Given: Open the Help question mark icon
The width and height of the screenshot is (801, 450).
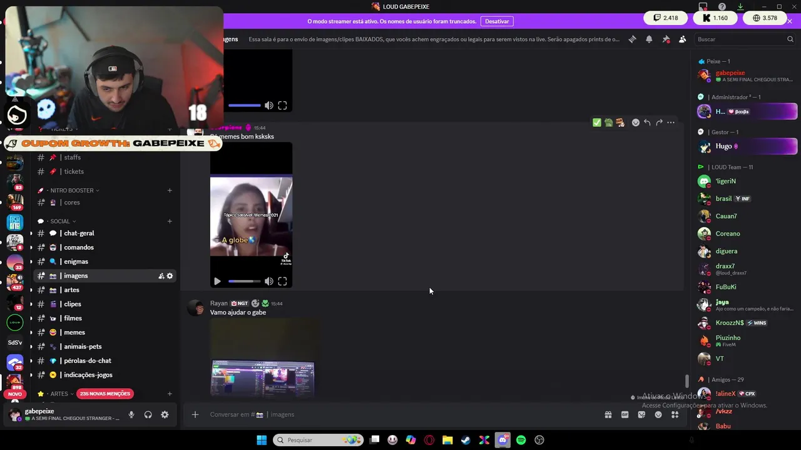Looking at the screenshot, I should pos(722,7).
